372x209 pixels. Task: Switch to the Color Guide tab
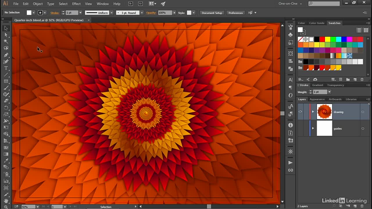(x=316, y=23)
